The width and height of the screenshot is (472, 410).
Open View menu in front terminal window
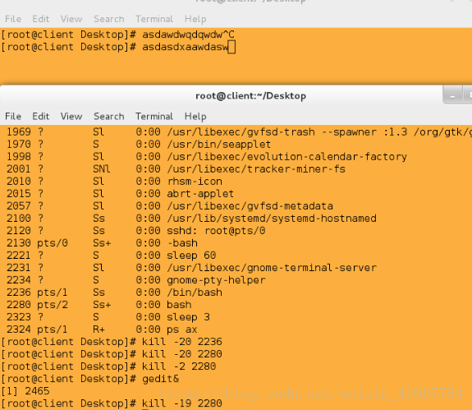point(71,117)
